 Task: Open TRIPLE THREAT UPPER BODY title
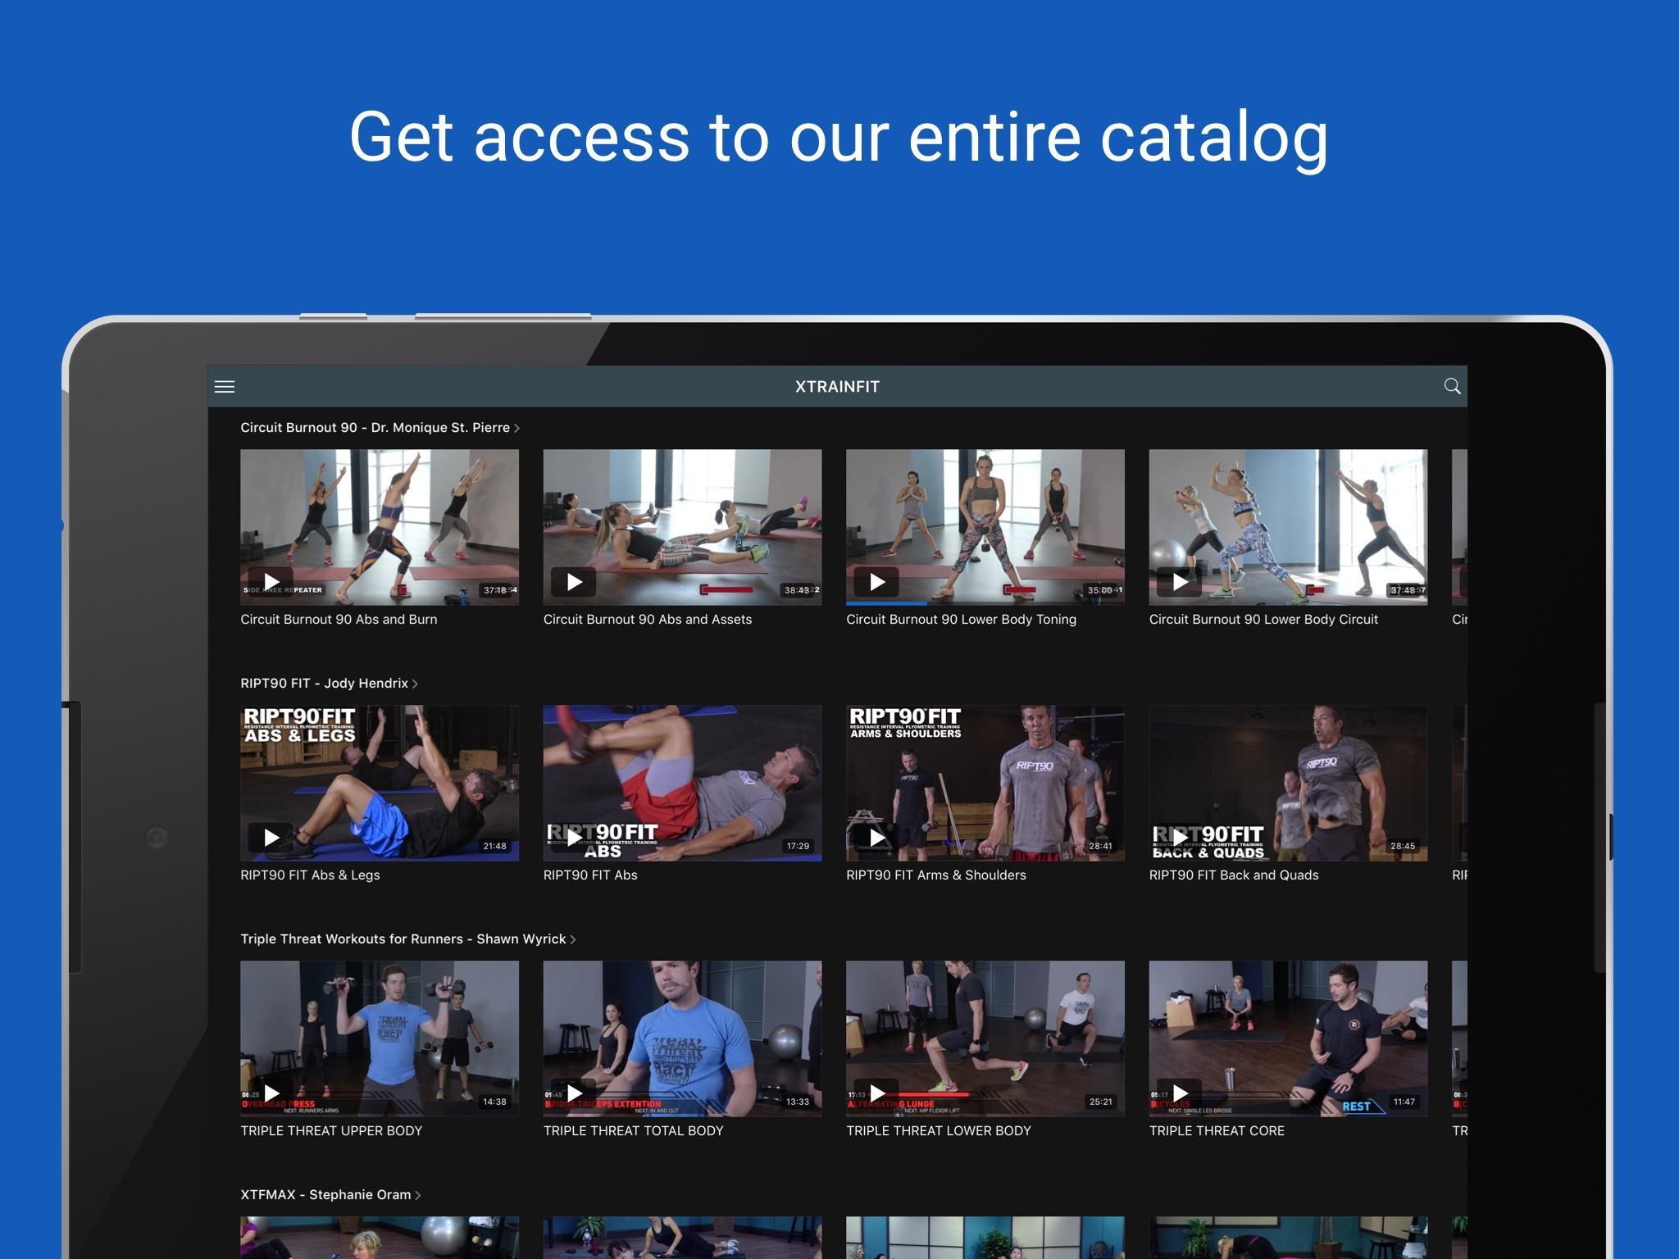coord(331,1131)
